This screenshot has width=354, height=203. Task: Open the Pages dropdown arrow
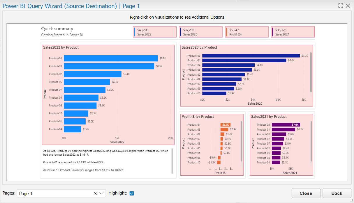coord(102,193)
